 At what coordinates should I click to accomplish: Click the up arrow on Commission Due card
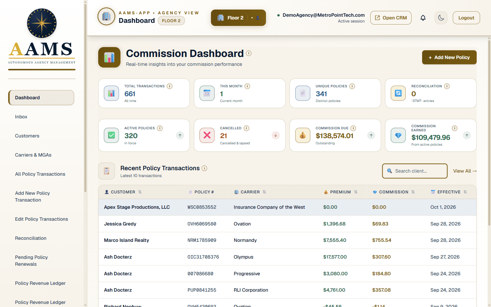[x=371, y=135]
